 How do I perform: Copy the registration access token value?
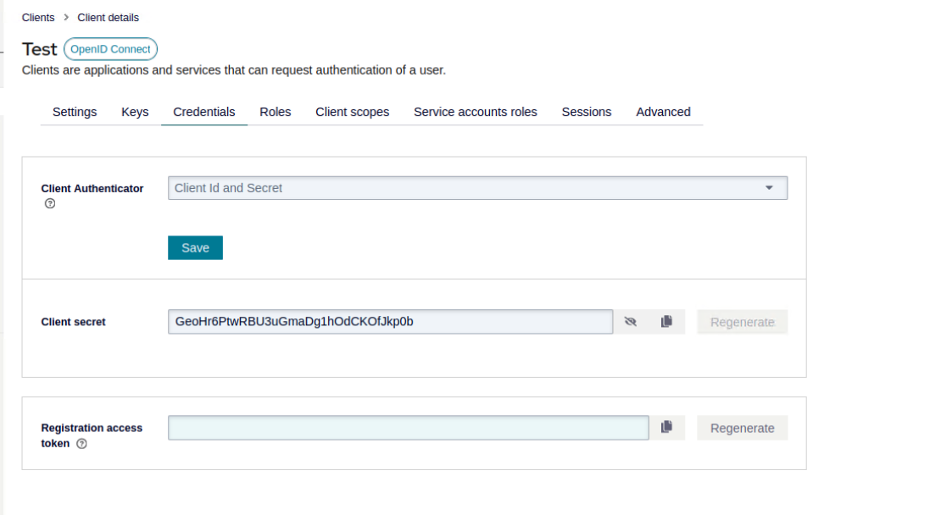pos(666,427)
